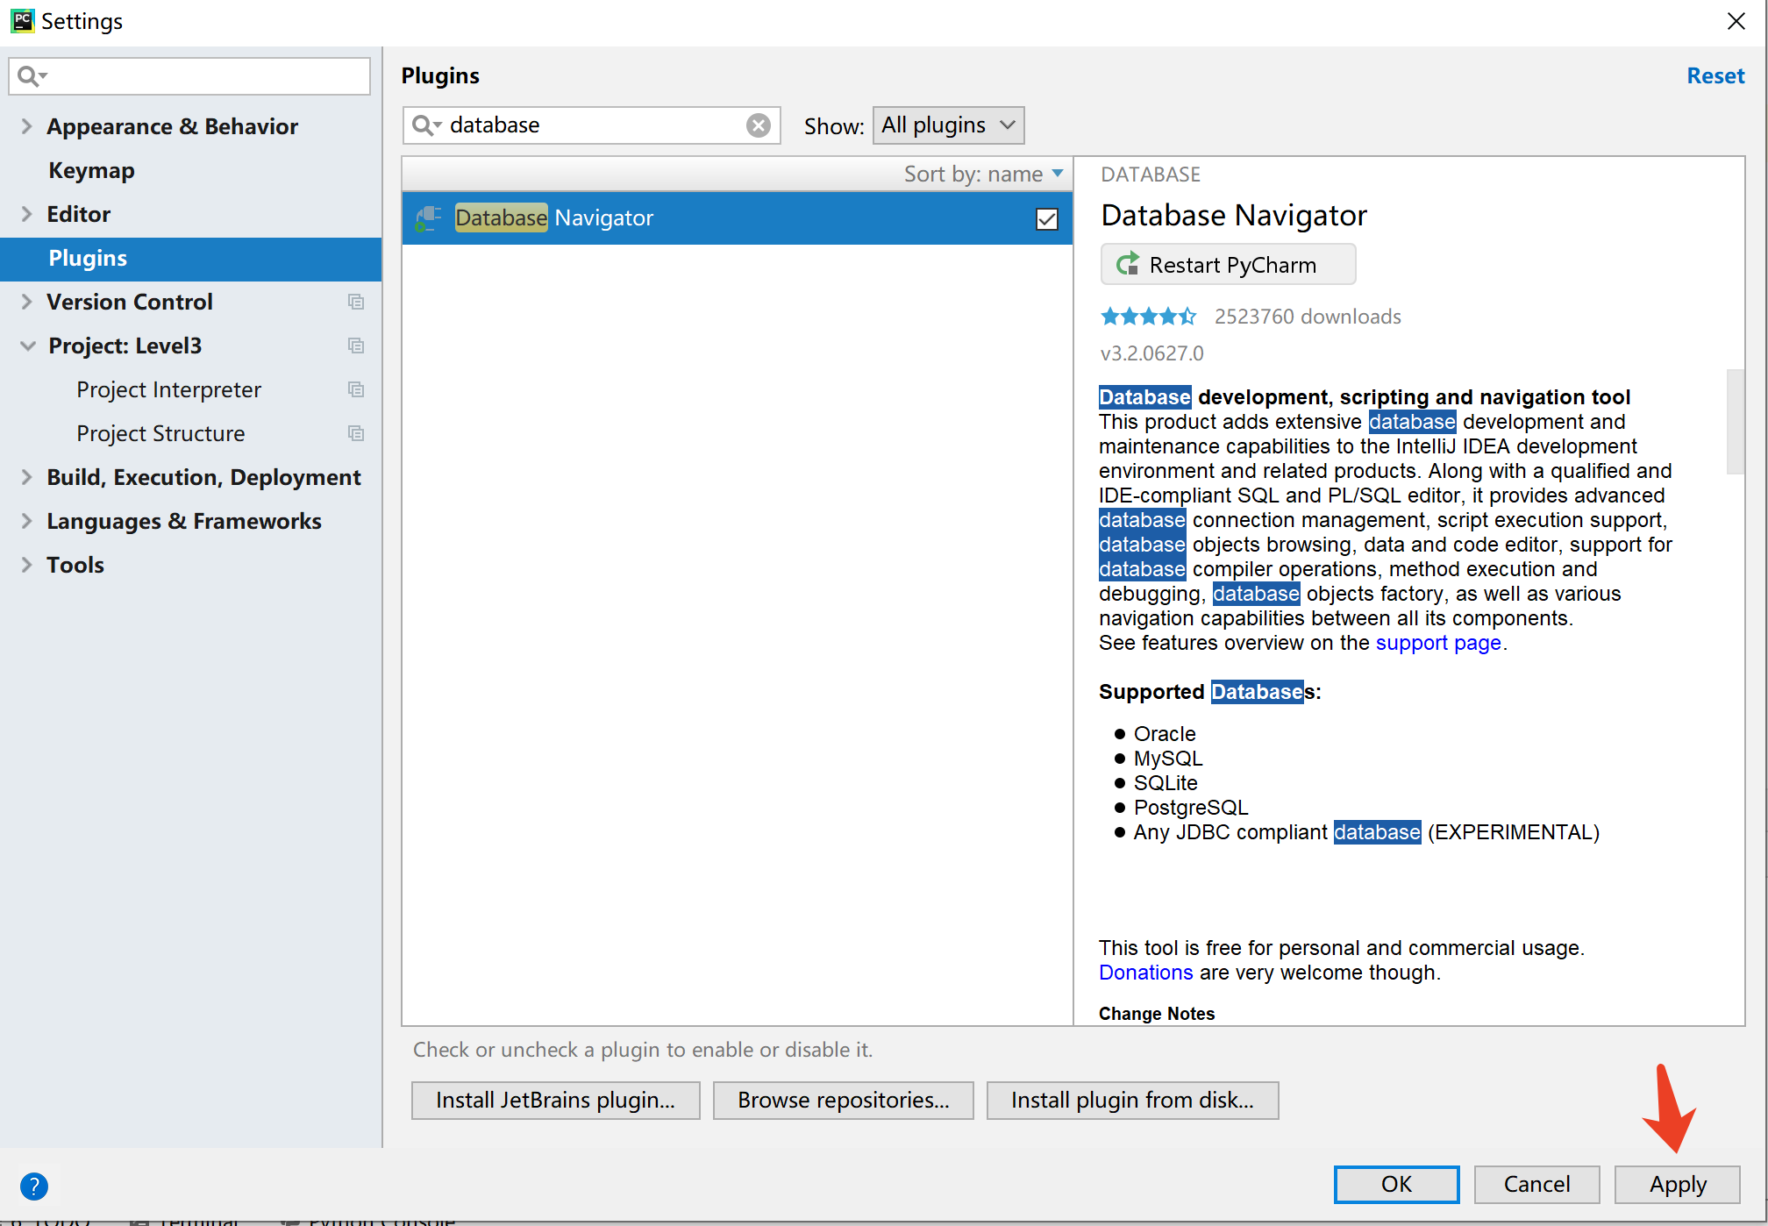Uncheck the Database Navigator plugin checkbox
Image resolution: width=1768 pixels, height=1226 pixels.
click(x=1046, y=218)
